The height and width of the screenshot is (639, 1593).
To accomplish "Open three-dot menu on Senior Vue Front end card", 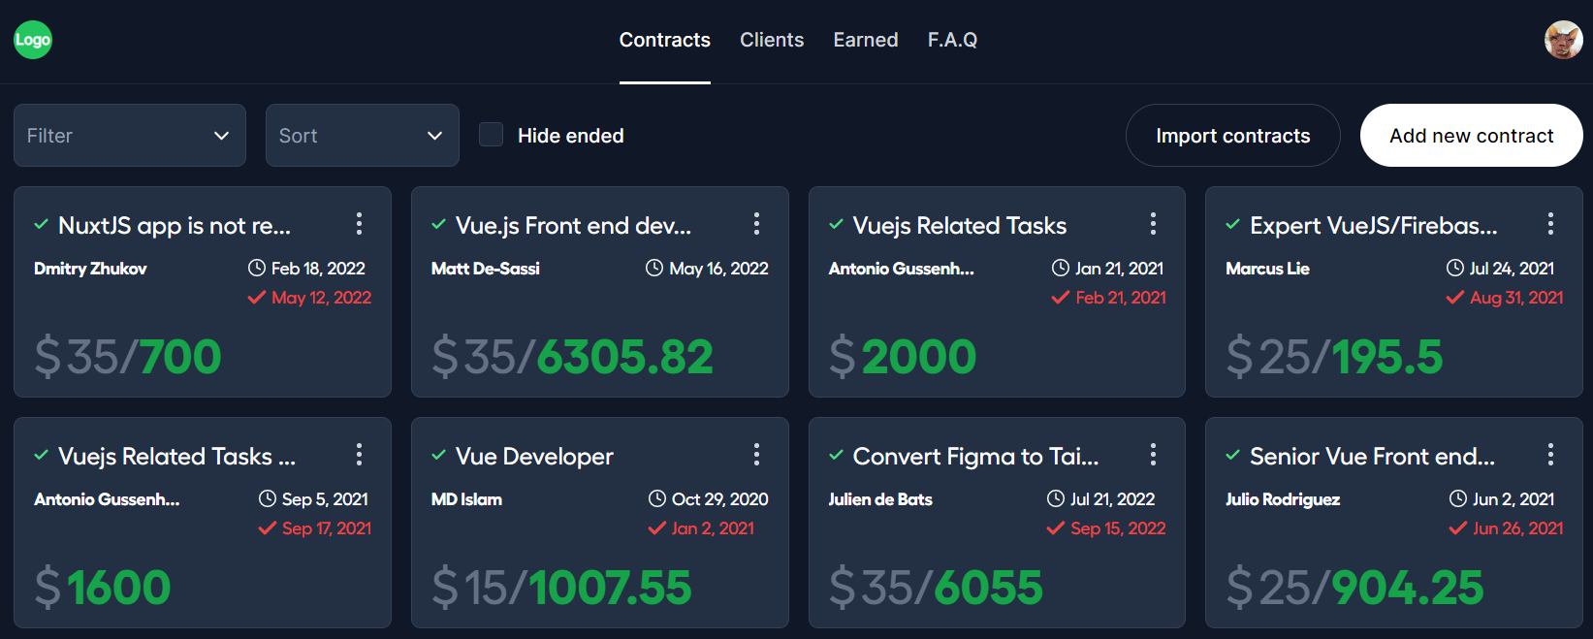I will tap(1550, 455).
